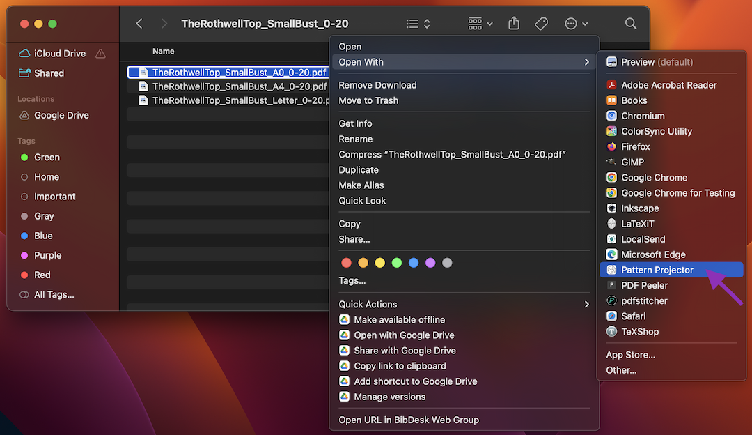752x435 pixels.
Task: Open file with Pattern Projector
Action: (x=657, y=270)
